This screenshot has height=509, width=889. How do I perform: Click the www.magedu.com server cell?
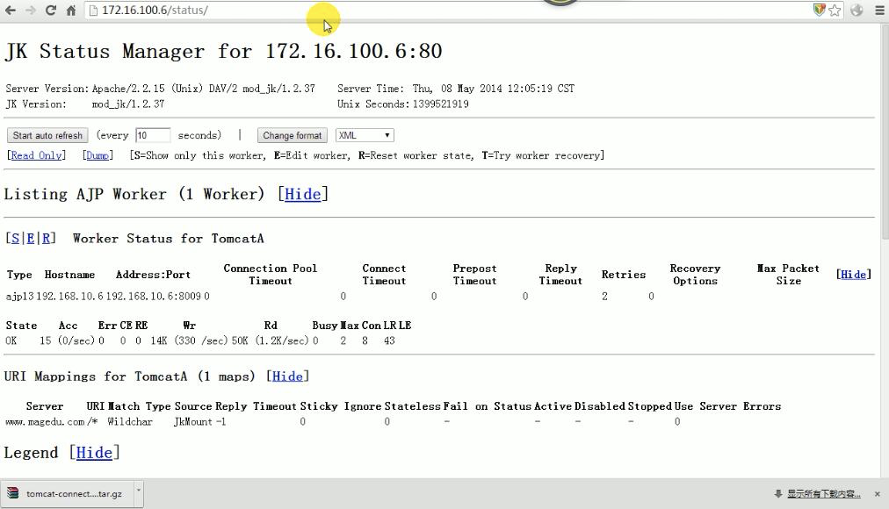pos(45,422)
